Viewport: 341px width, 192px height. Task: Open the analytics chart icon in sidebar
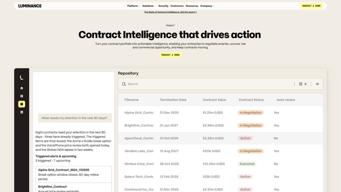22,112
